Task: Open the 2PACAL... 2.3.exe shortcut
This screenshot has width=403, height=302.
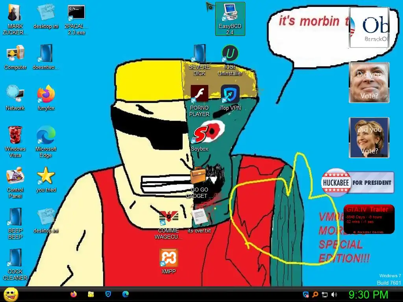Action: [76, 19]
